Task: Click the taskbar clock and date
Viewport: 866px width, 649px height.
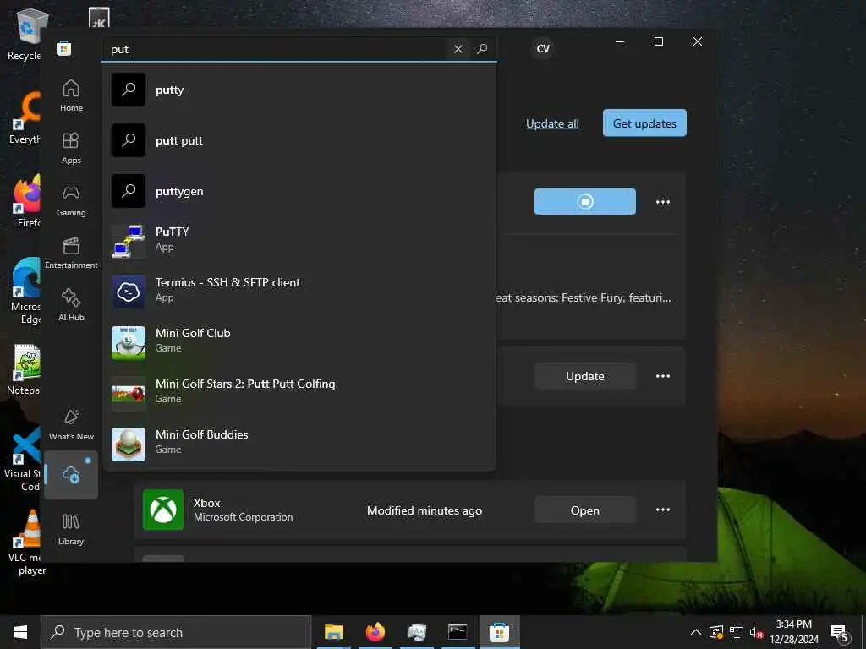Action: point(794,632)
